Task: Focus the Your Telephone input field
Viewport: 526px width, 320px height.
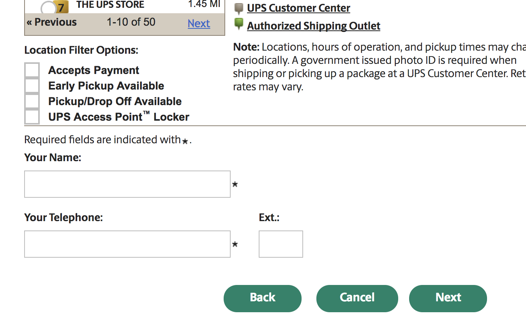Action: tap(127, 244)
